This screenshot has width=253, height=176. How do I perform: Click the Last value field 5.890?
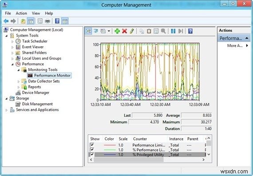[x=147, y=116]
